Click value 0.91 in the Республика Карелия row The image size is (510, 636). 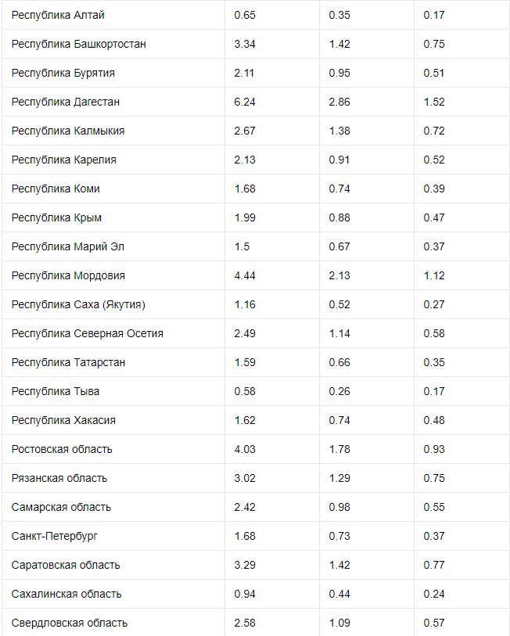pyautogui.click(x=339, y=160)
